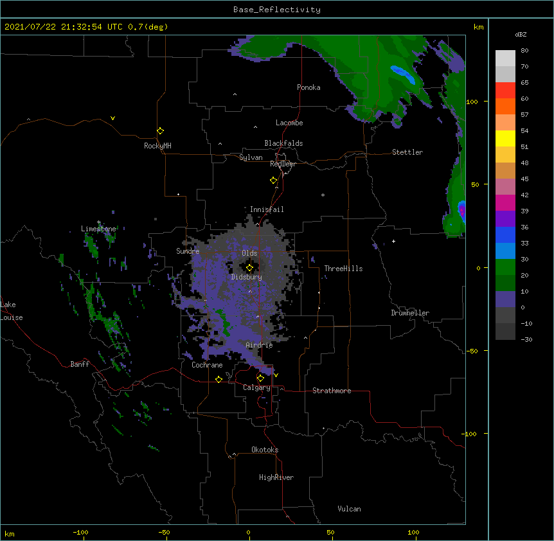The image size is (554, 541).
Task: Select the orange 57–60 dBZ legend swatch
Action: tap(505, 106)
